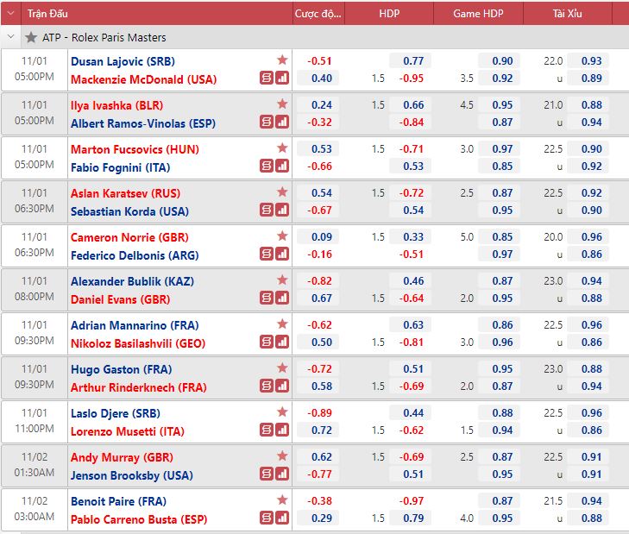Bet Pablo Carreno Busta HDP 0.79
The image size is (629, 534).
(410, 518)
